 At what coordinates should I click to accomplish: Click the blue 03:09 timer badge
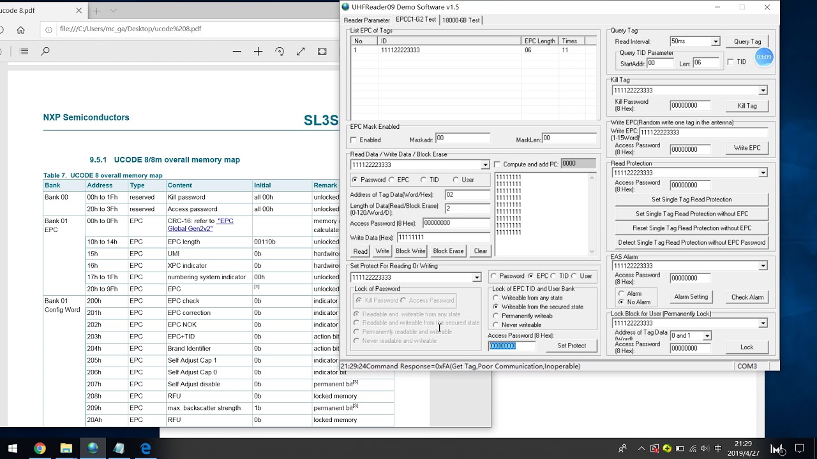pos(764,57)
